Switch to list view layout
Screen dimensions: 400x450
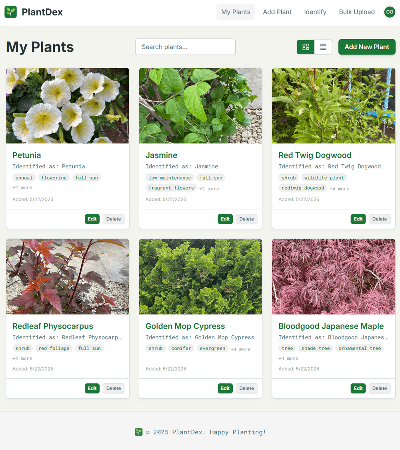[323, 47]
